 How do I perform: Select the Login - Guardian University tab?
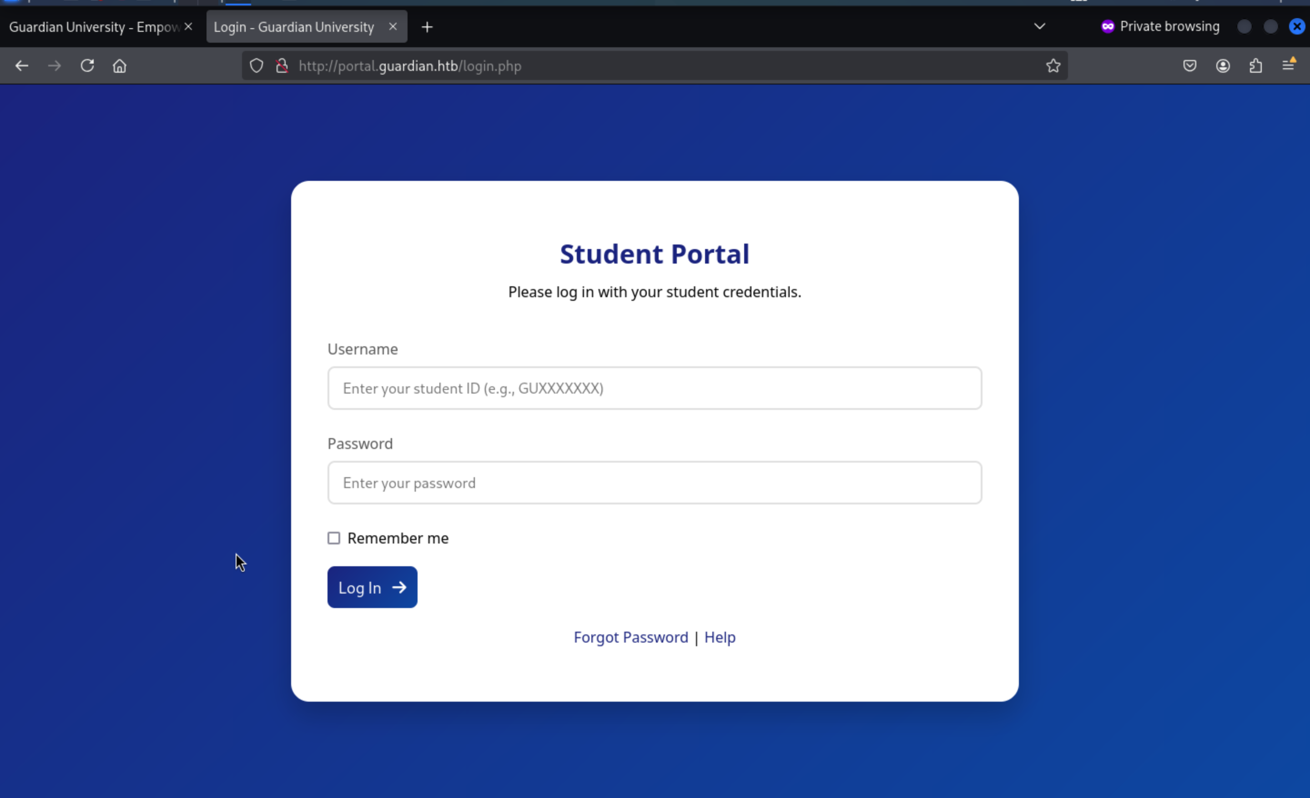click(293, 26)
